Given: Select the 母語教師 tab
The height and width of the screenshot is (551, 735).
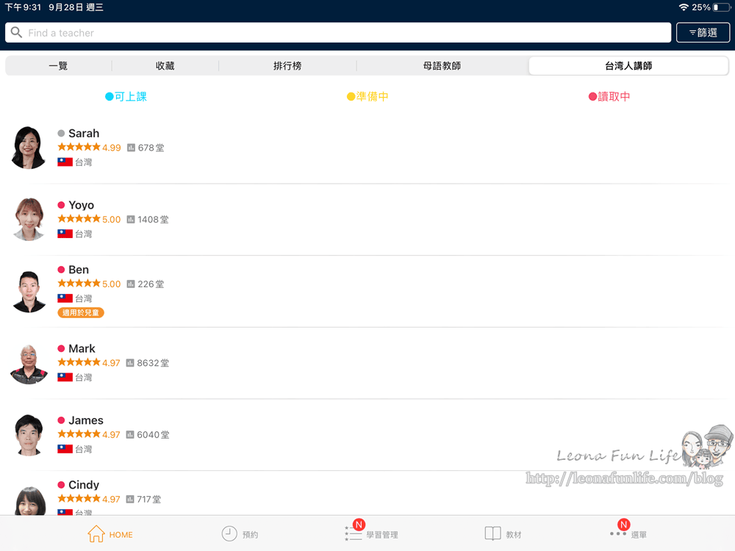Looking at the screenshot, I should pyautogui.click(x=442, y=66).
